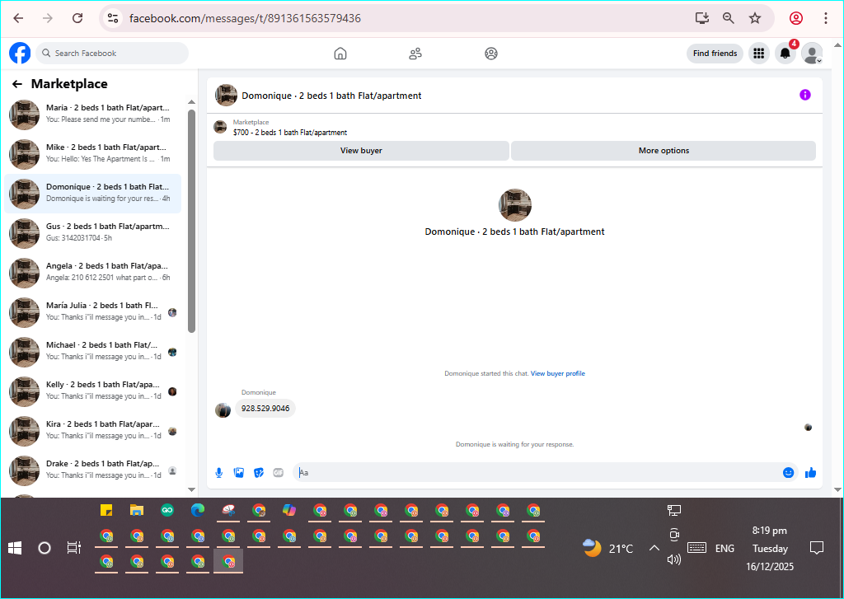Click the conversation list scroll-down arrow
844x599 pixels.
(x=191, y=489)
